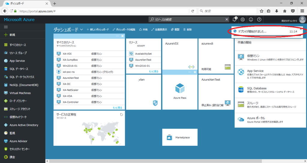Screen dimensions: 307x163
Task: Open the help question mark icon
Action: (x=259, y=19)
